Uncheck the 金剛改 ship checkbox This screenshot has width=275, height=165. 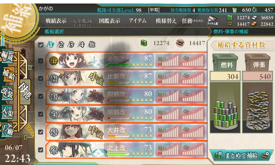pyautogui.click(x=41, y=61)
